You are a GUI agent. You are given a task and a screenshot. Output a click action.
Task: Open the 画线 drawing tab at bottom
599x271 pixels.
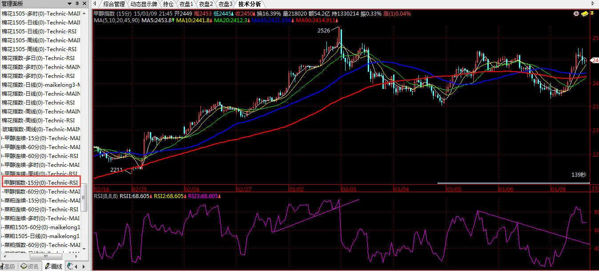54,267
